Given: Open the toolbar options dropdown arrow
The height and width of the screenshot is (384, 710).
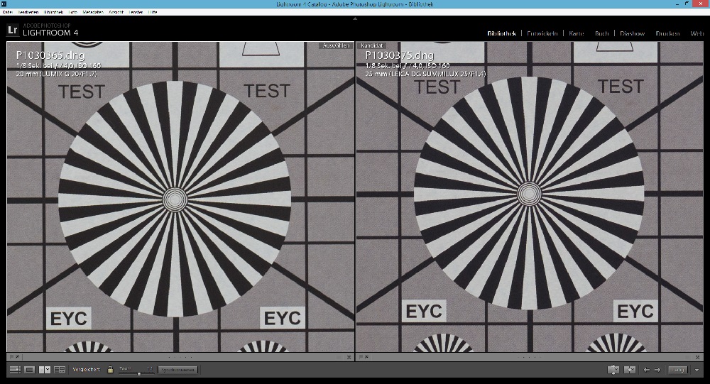Looking at the screenshot, I should pyautogui.click(x=697, y=370).
